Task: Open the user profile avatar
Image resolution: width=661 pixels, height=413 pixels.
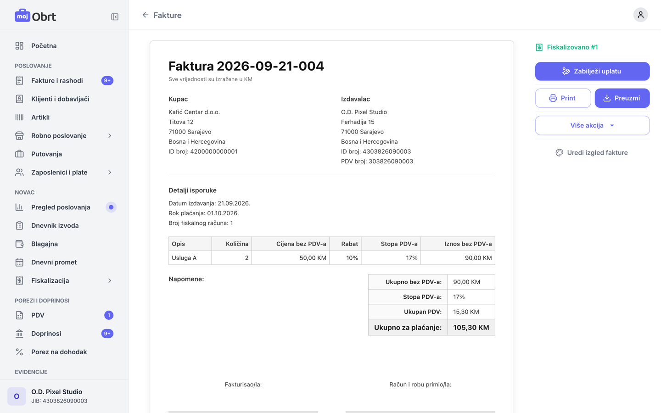Action: (x=640, y=15)
